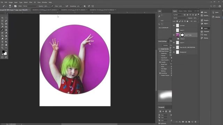The width and height of the screenshot is (223, 125).
Task: Expand the Group 1 layer group
Action: (x=177, y=39)
